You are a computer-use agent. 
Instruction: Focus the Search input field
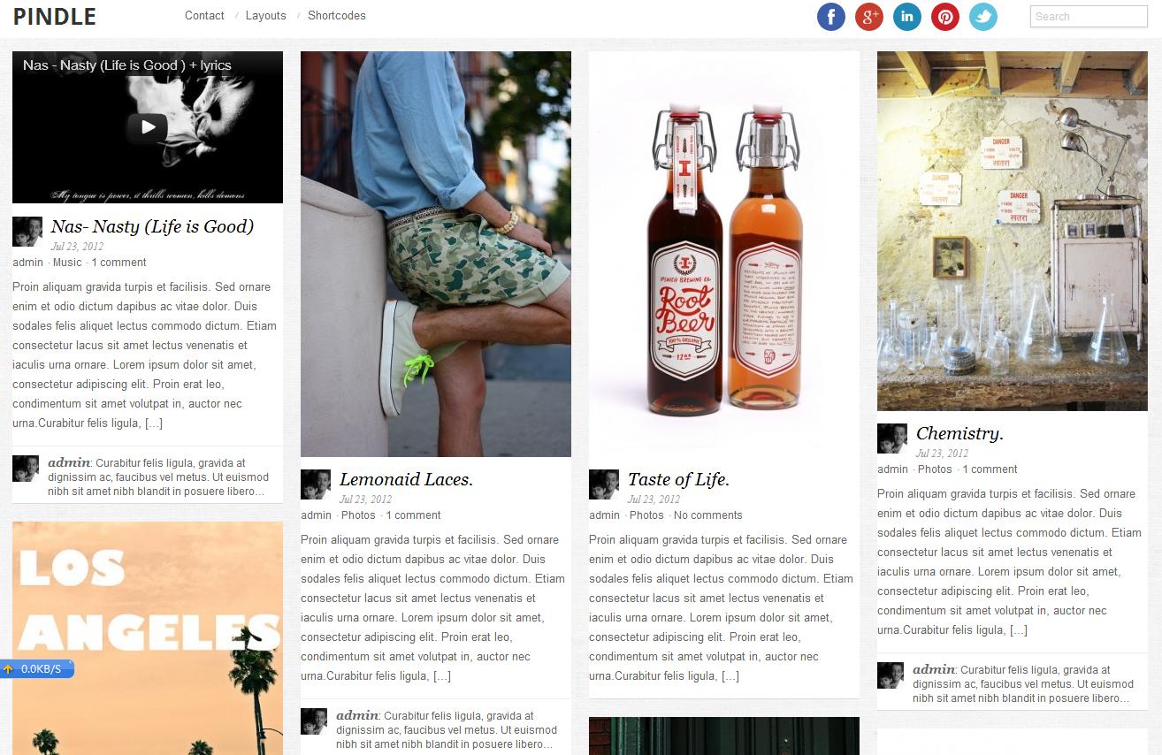[x=1089, y=16]
